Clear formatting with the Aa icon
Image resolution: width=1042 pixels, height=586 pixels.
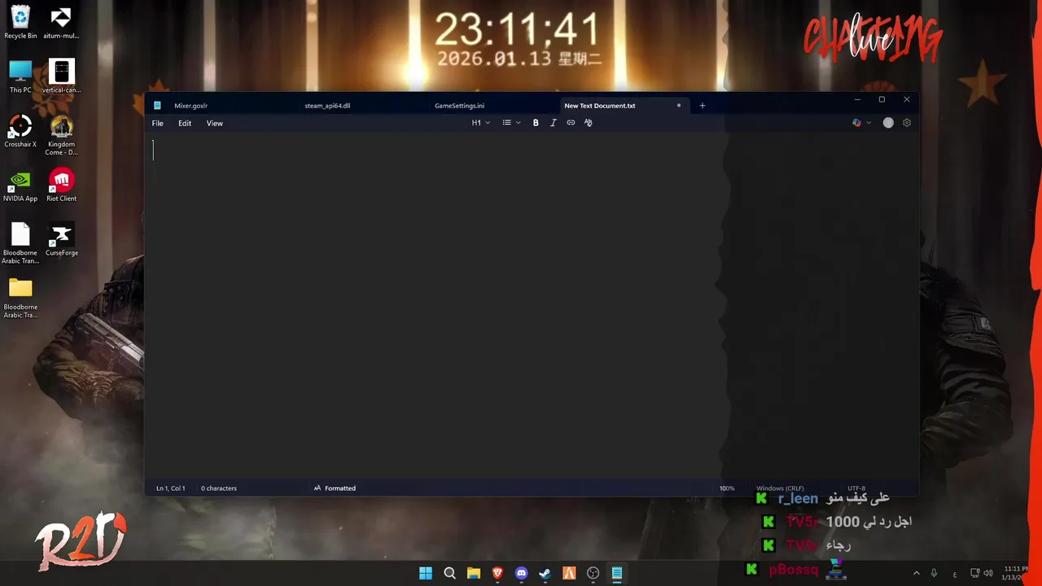point(589,123)
